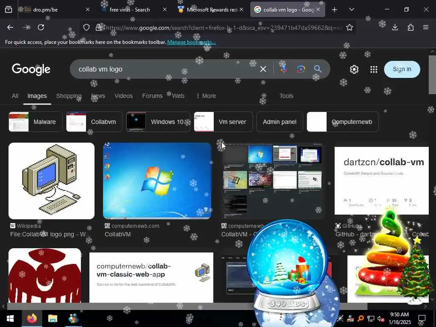Click the browser address bar URL
Image resolution: width=436 pixels, height=327 pixels.
point(224,28)
